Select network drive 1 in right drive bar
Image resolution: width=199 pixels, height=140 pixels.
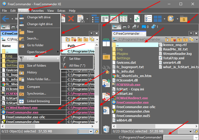tap(155, 27)
